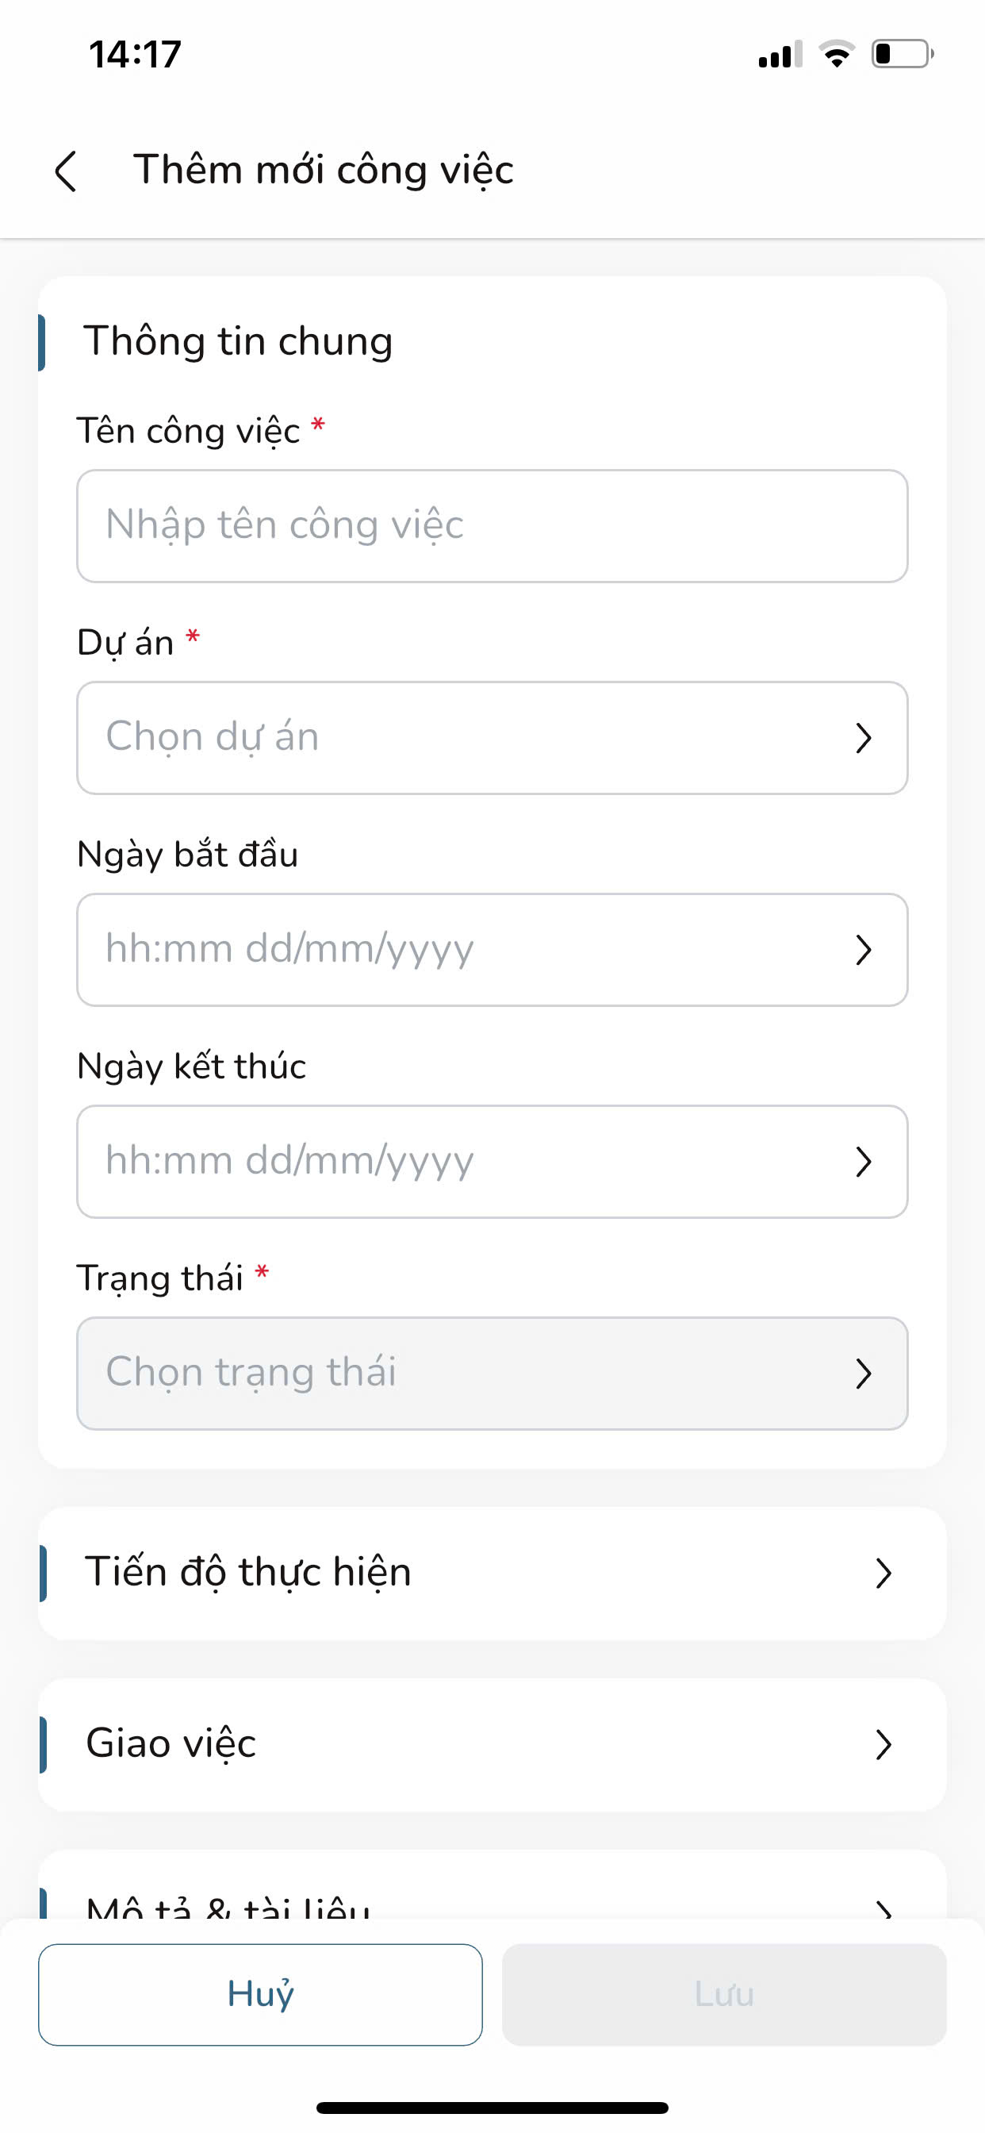This screenshot has width=985, height=2133.
Task: Click chevron in Ngày kết thúc field
Action: 864,1162
